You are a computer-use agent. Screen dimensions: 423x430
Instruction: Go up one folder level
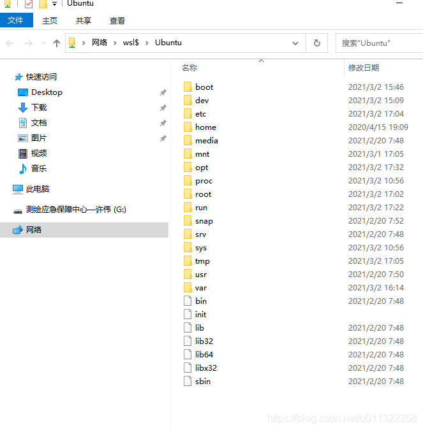(x=57, y=43)
